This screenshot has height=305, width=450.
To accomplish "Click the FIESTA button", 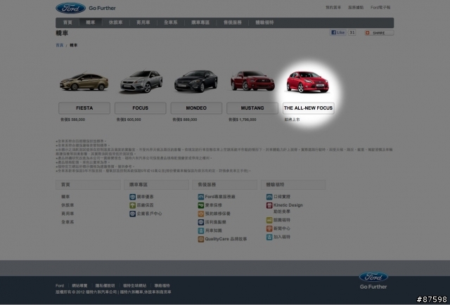I will point(84,108).
